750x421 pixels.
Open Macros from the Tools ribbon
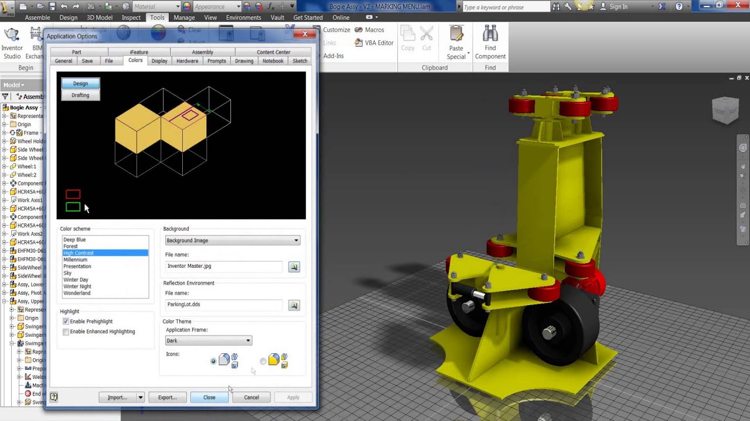369,30
